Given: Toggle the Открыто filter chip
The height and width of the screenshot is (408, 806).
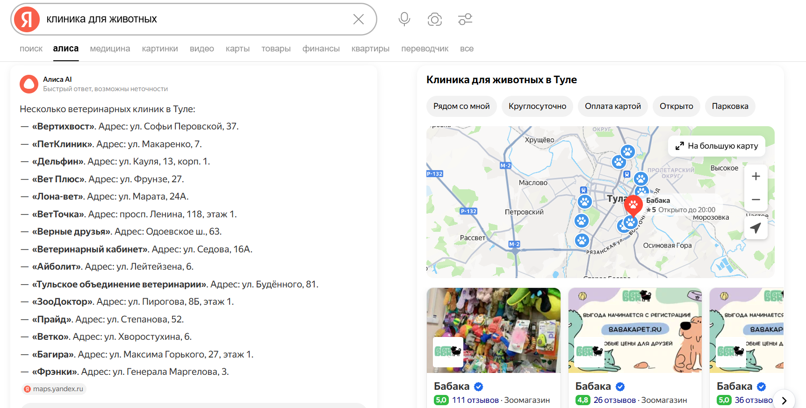Looking at the screenshot, I should point(676,106).
